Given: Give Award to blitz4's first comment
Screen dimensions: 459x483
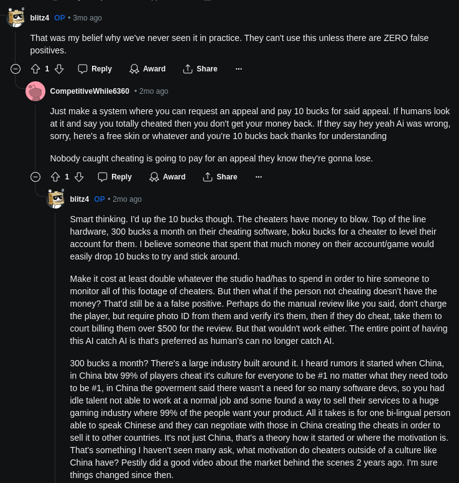Looking at the screenshot, I should (x=147, y=69).
